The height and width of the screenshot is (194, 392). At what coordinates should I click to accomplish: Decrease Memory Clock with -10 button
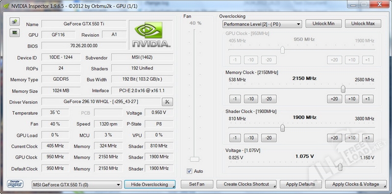pyautogui.click(x=251, y=99)
